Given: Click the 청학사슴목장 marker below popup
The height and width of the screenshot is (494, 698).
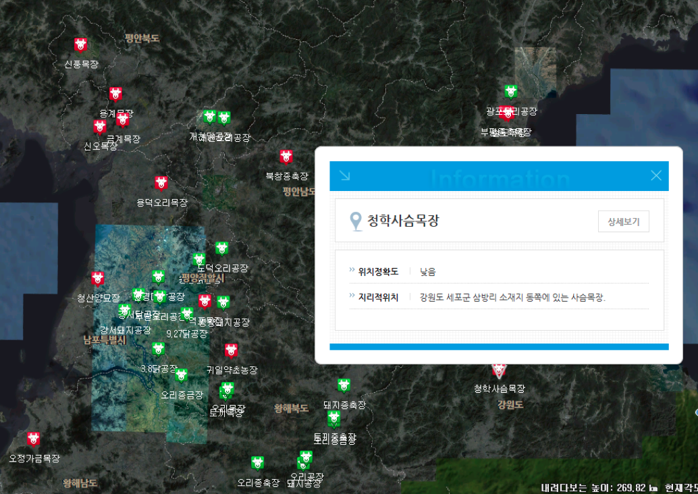Looking at the screenshot, I should (499, 370).
